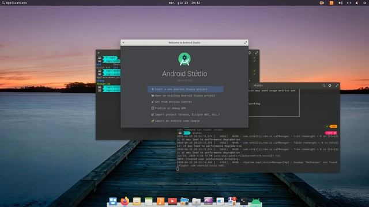Import project (Gradle, Eclipse ADT, etc.)
369x207 pixels.
pos(186,114)
